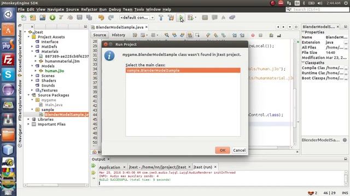Viewport: 350px width, 196px height.
Task: Expand the Libraries node
Action: pos(28,119)
